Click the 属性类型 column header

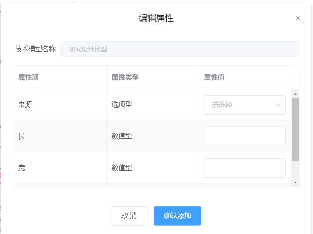pos(125,77)
